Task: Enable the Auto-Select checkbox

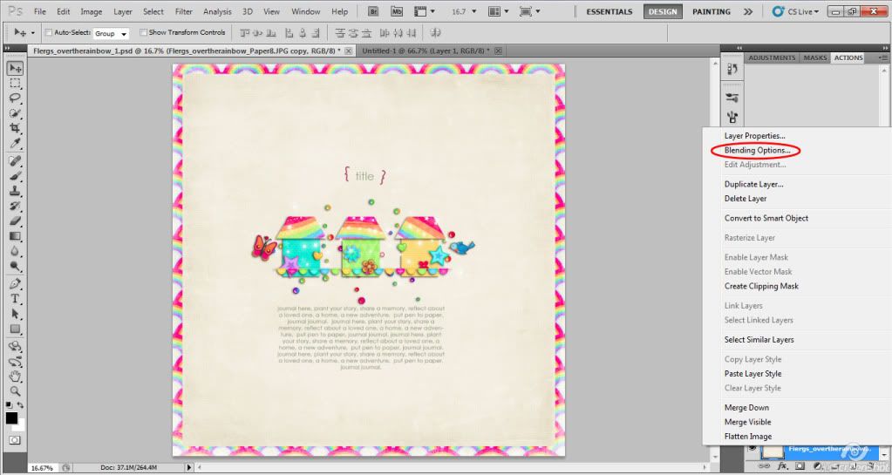Action: click(48, 32)
